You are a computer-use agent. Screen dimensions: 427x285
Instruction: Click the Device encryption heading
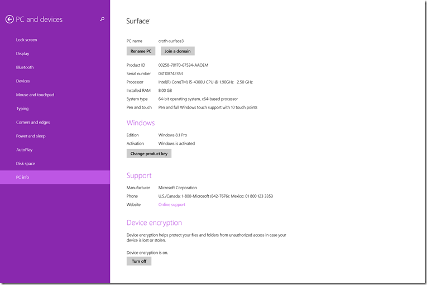coord(154,223)
